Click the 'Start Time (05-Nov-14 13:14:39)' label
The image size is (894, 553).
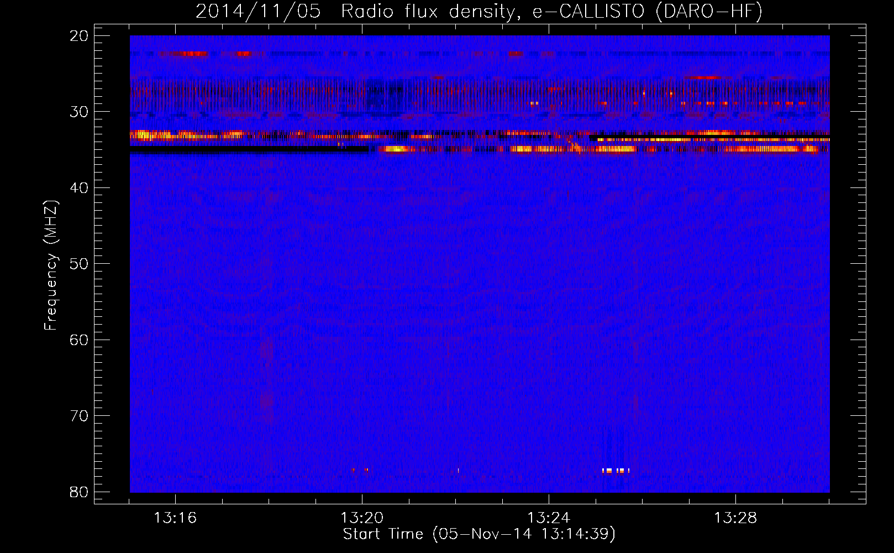click(479, 534)
